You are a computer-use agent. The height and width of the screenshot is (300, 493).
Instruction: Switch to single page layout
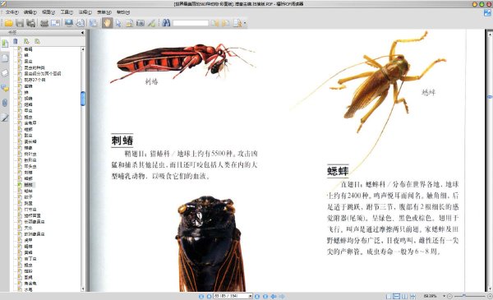pyautogui.click(x=389, y=296)
